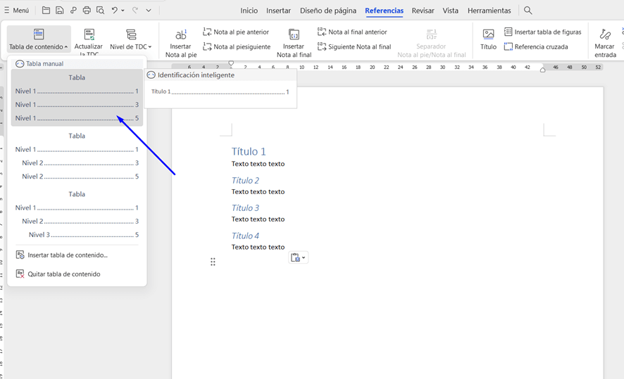
Task: Click the Título caption icon in ribbon
Action: [x=488, y=34]
